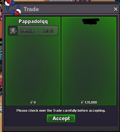This screenshot has width=120, height=132.
Task: Click the ₽0 money amount
Action: coord(33,102)
